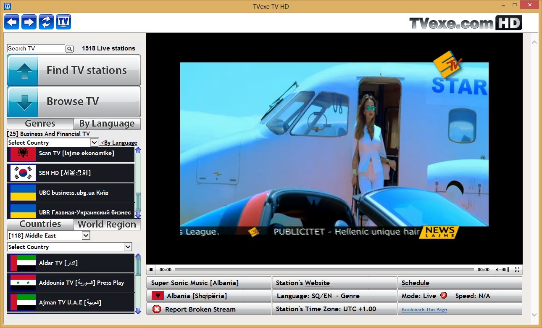This screenshot has width=542, height=328.
Task: Select SEN HD station from list
Action: pos(71,173)
